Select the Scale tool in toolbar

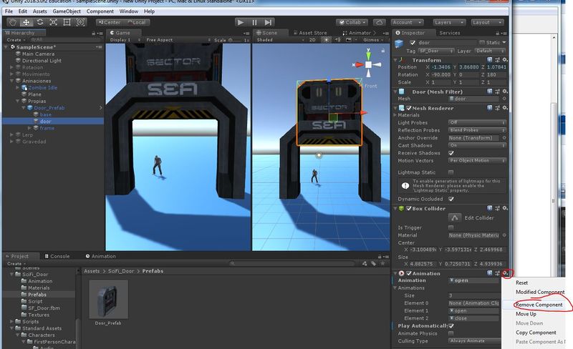53,22
